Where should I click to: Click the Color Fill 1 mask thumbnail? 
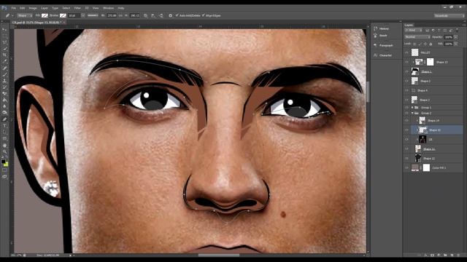pos(426,168)
